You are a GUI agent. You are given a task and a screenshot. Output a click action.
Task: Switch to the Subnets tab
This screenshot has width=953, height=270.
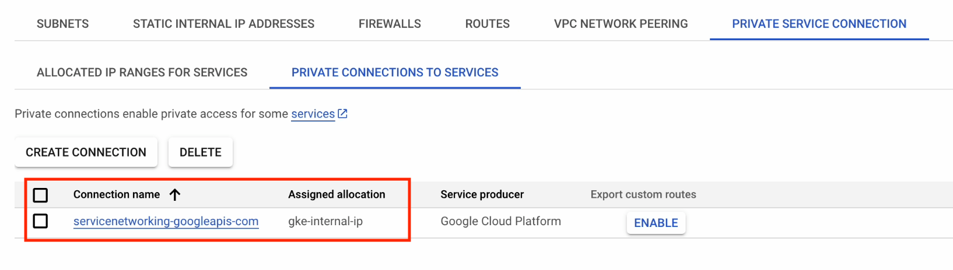[x=62, y=24]
